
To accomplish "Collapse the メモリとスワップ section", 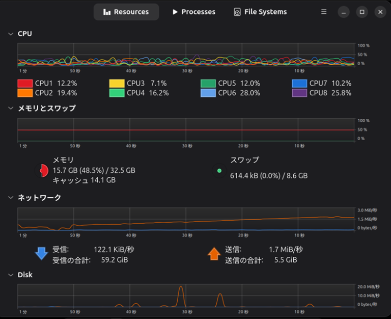I will (x=11, y=108).
